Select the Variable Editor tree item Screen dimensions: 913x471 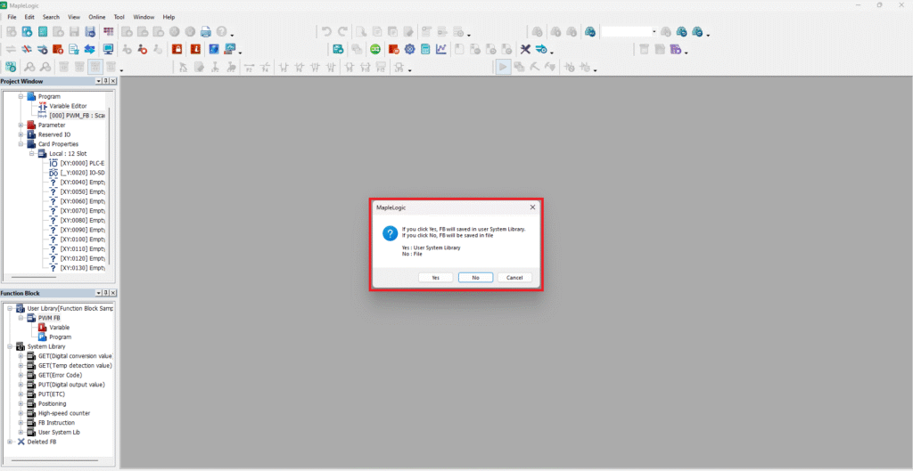click(68, 106)
